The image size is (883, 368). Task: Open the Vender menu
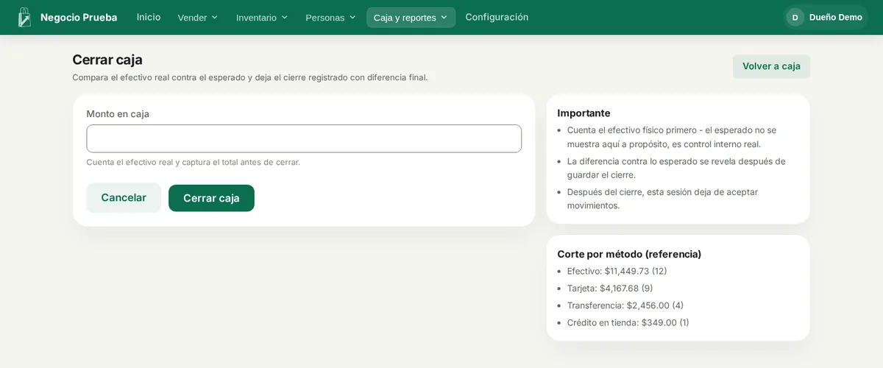click(198, 17)
